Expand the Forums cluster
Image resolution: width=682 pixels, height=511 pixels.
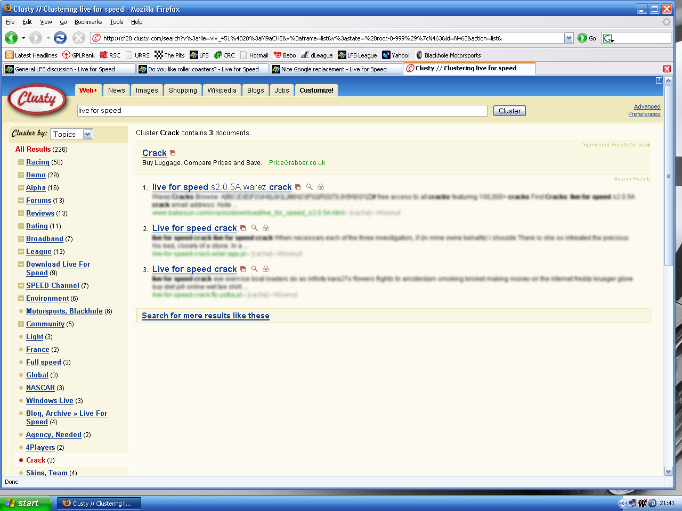[x=21, y=201]
